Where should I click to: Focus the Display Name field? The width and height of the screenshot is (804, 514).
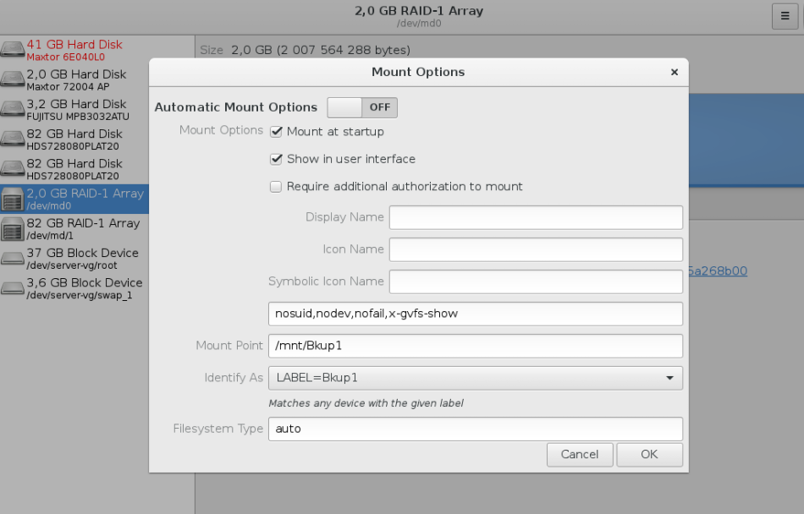click(x=536, y=217)
